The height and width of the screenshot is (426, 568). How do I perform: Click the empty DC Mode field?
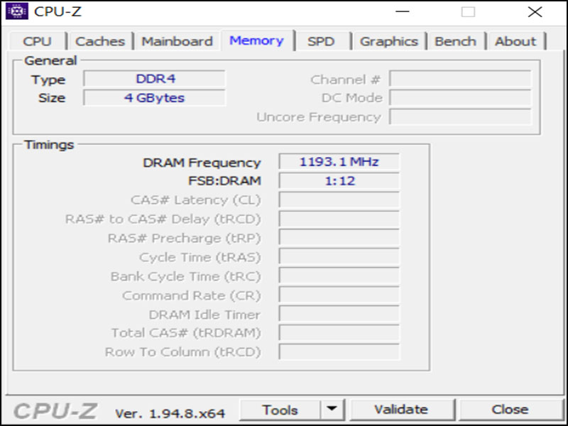(460, 98)
